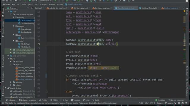Image resolution: width=190 pixels, height=106 pixels.
Task: Click the build hammer icon in the toolbar
Action: click(25, 1)
